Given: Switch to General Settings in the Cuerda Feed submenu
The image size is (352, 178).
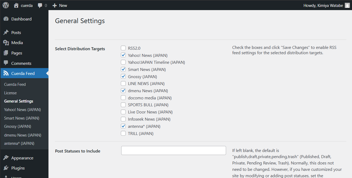Looking at the screenshot, I should point(19,101).
